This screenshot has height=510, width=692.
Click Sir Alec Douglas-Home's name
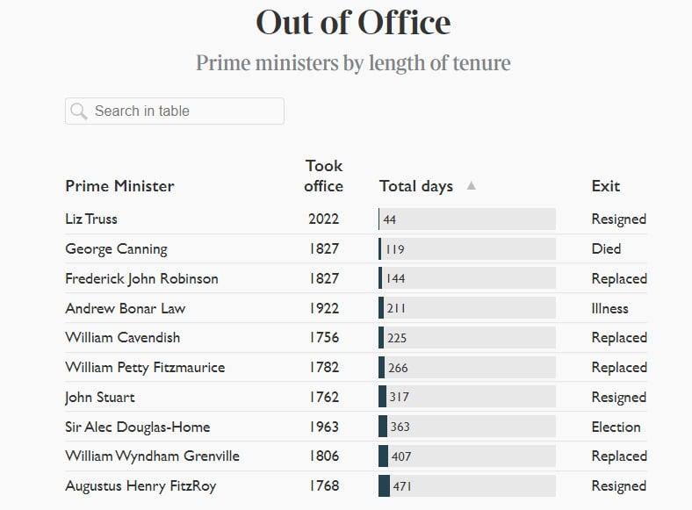(x=137, y=427)
